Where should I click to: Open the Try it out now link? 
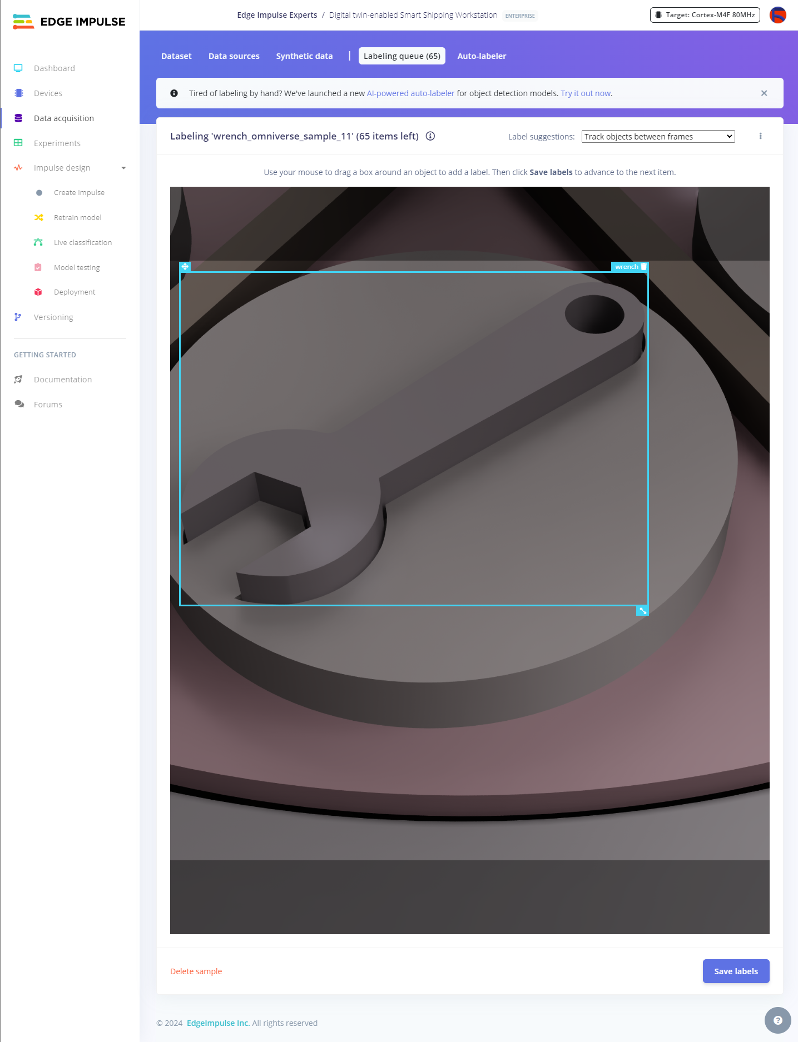point(586,93)
